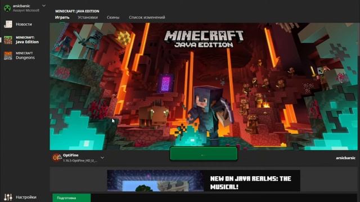
Task: Open 'New on Java Realms: The Musical!' headline
Action: click(x=251, y=182)
